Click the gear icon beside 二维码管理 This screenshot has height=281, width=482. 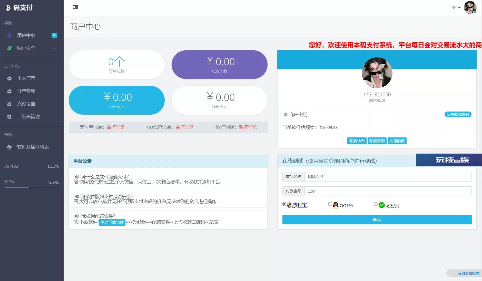click(9, 117)
